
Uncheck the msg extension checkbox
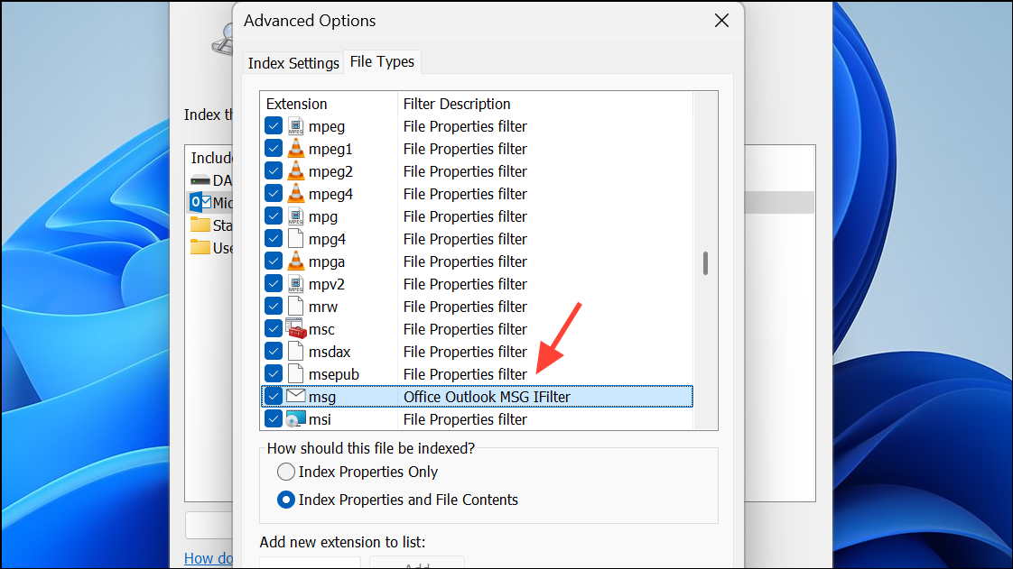(274, 397)
